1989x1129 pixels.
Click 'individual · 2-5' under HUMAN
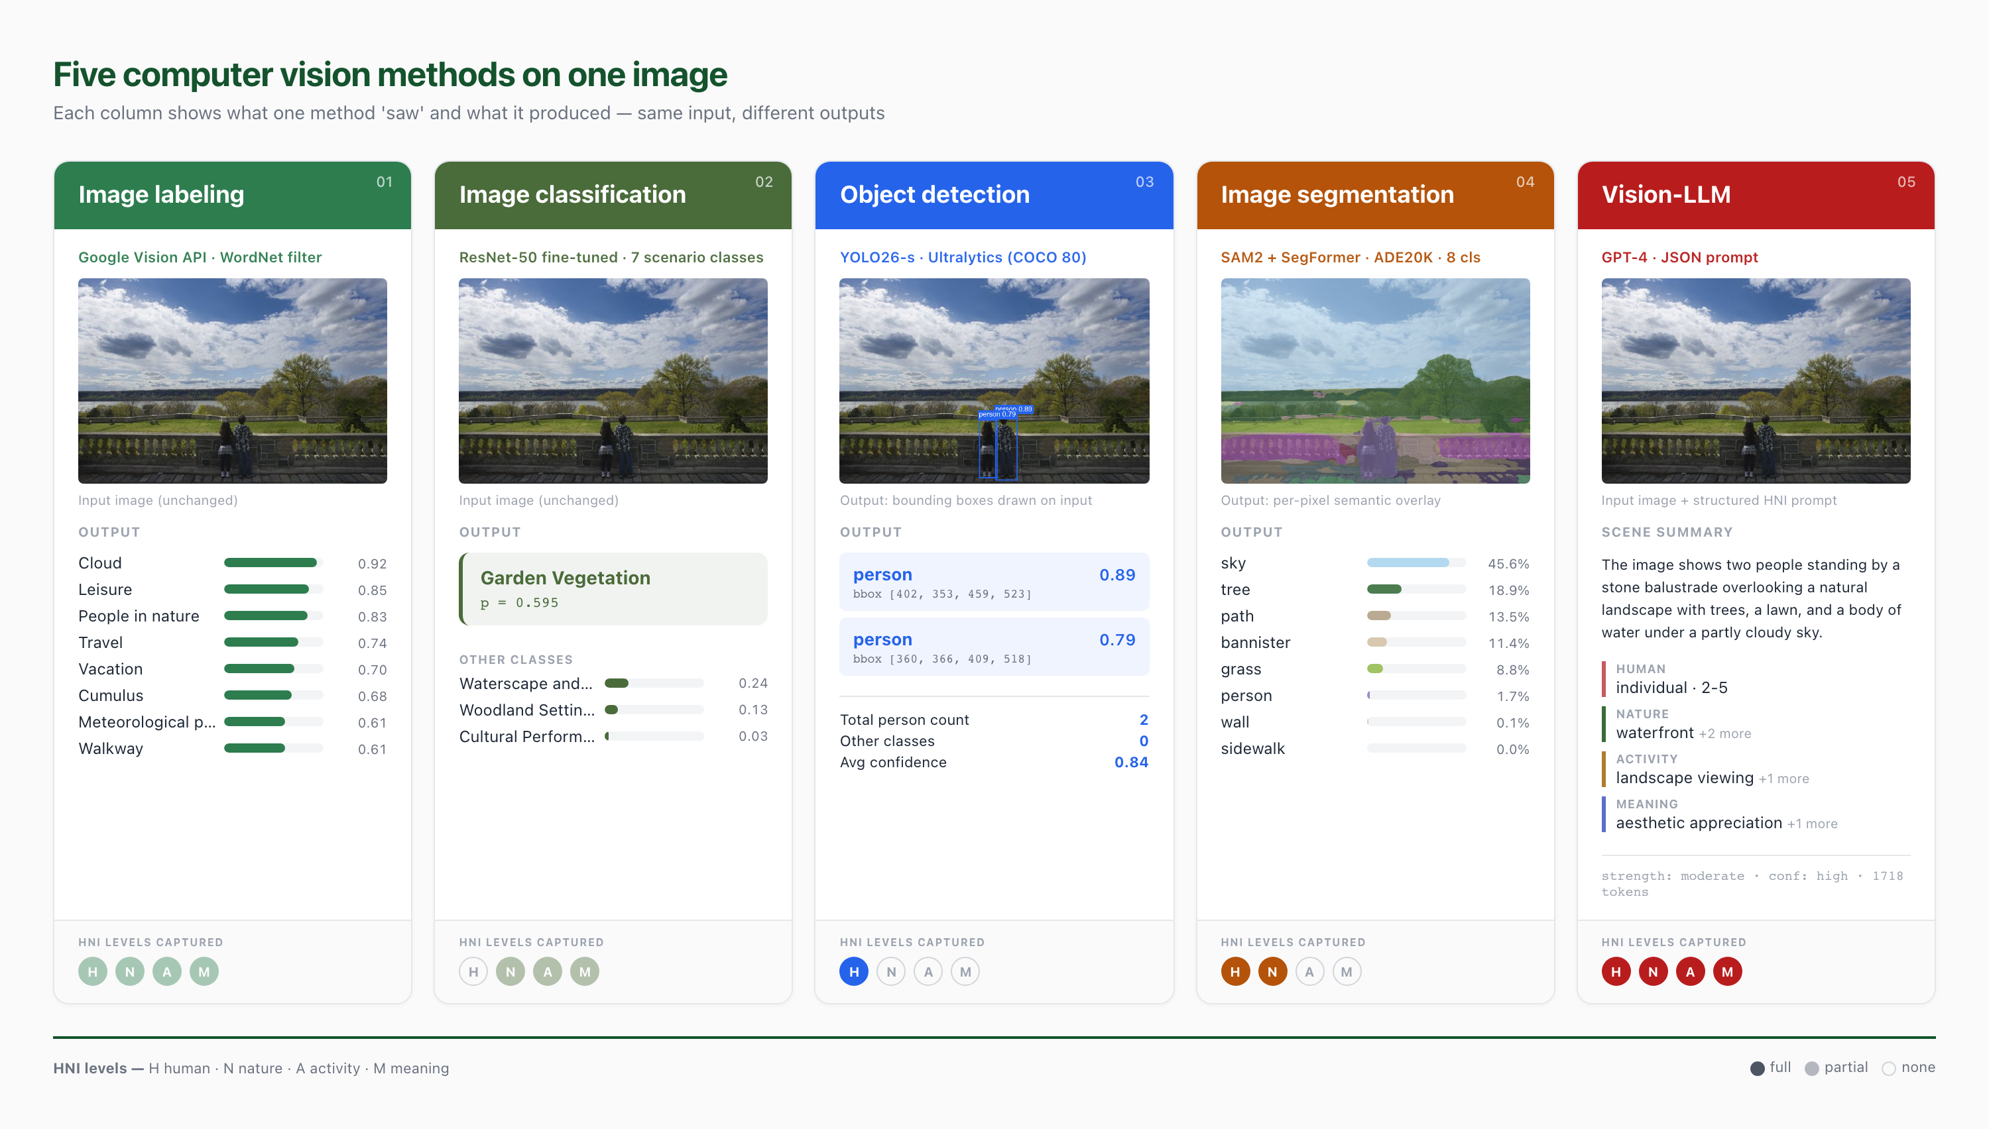pos(1671,688)
